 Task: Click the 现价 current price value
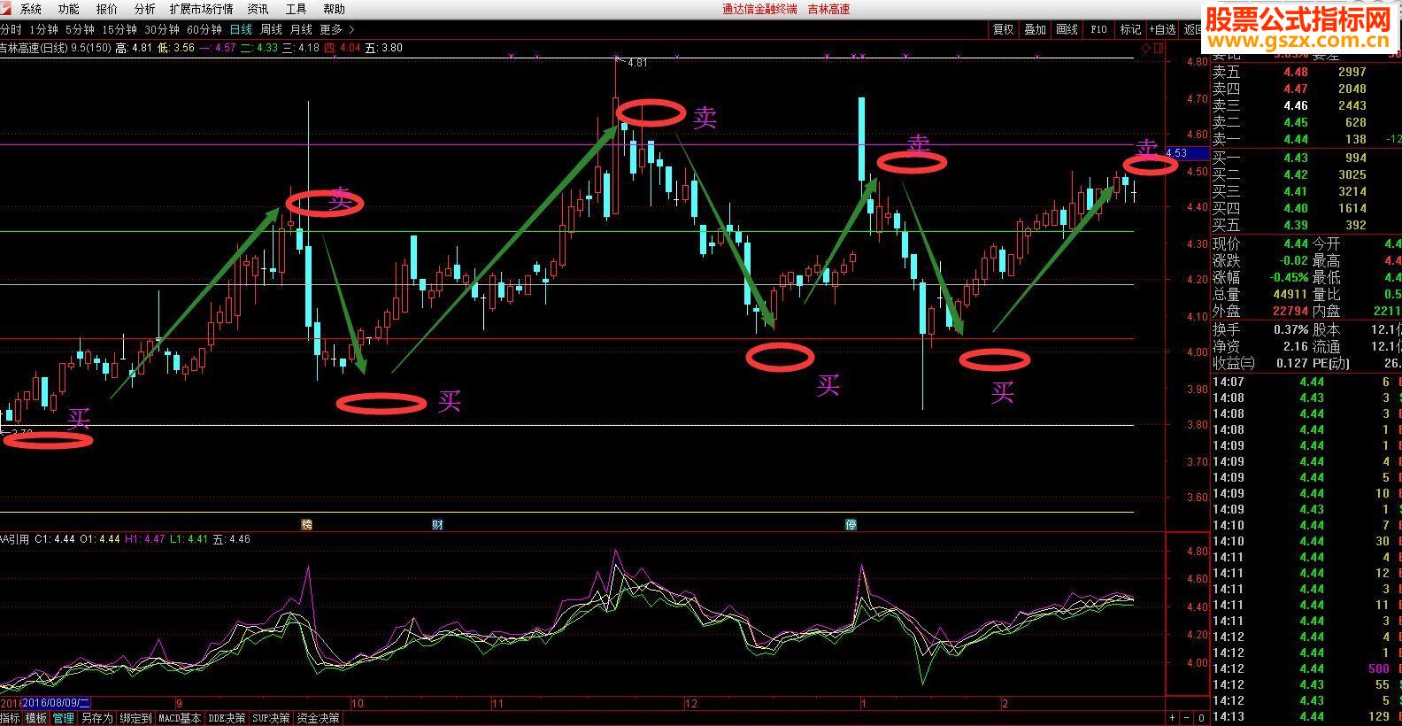(x=1296, y=243)
